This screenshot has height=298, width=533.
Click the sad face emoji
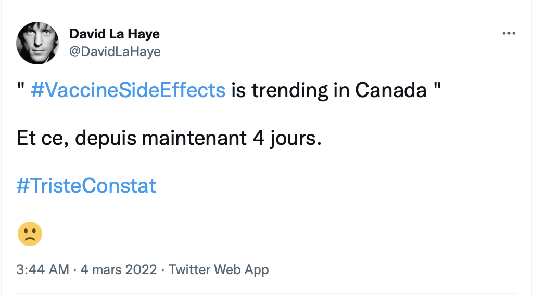(x=30, y=234)
